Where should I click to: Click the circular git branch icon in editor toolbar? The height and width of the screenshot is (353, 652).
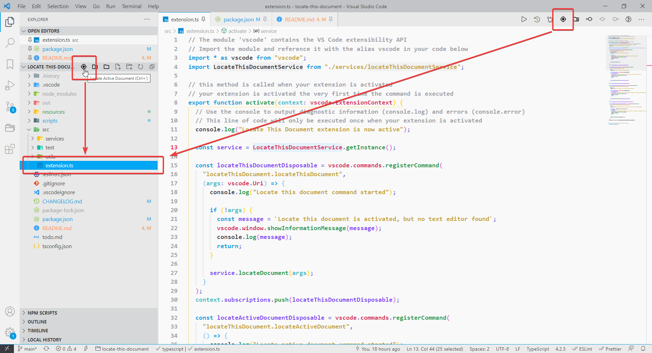click(629, 19)
